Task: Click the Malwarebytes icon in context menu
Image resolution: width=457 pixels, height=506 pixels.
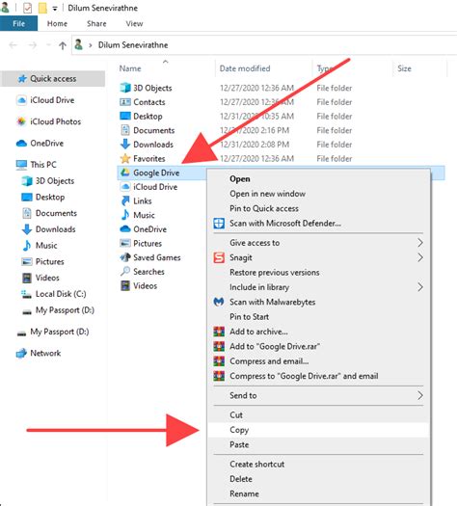Action: point(219,302)
